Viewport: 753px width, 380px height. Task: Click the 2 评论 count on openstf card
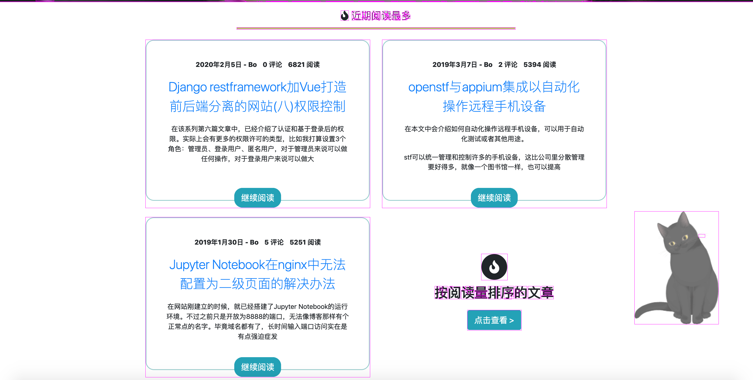point(508,65)
